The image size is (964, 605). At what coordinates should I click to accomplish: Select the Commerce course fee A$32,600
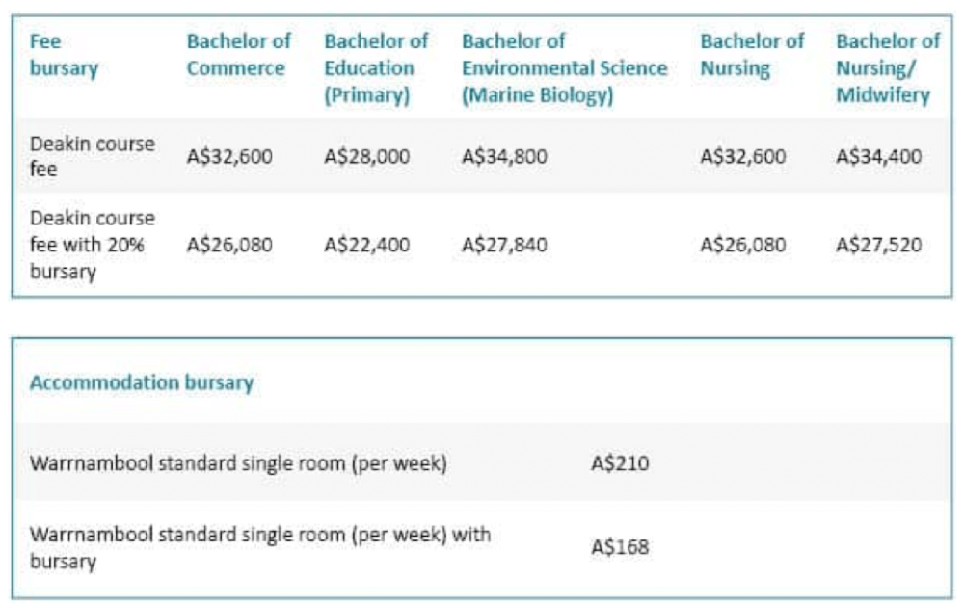[x=229, y=156]
